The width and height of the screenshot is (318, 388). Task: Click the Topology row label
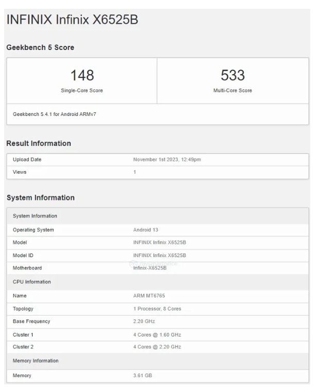coord(23,309)
